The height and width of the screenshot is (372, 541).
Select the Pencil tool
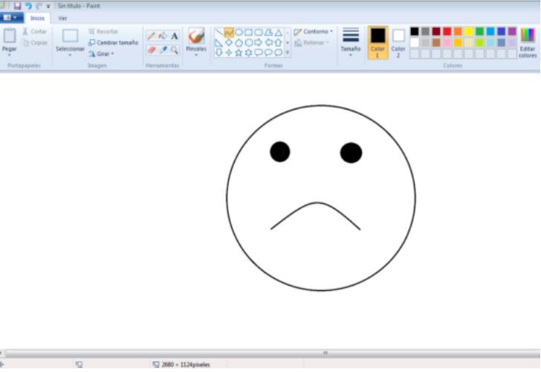[x=151, y=36]
